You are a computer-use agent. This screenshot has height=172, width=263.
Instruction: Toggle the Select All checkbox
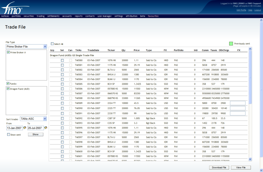(x=52, y=44)
